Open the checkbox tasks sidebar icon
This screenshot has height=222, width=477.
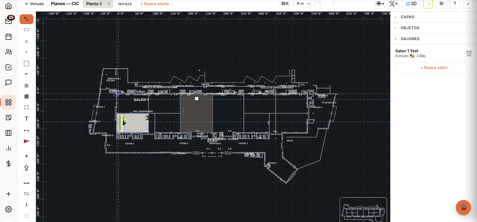pos(9,67)
